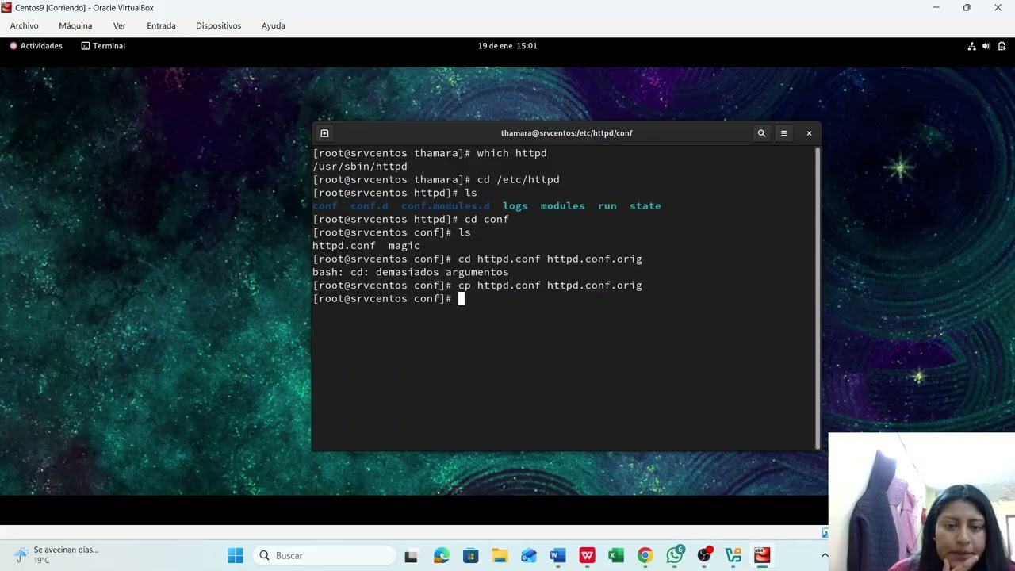Close the terminal window
Viewport: 1015px width, 571px height.
[x=809, y=133]
